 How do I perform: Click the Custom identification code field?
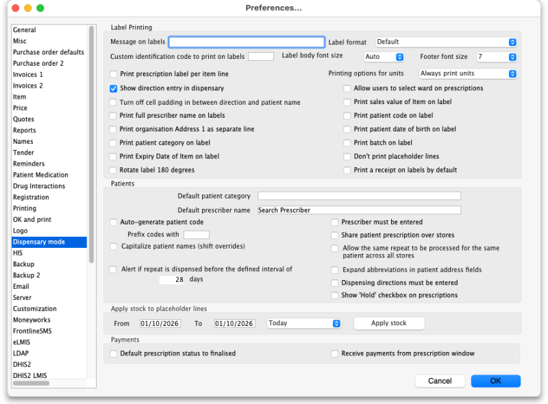(x=261, y=57)
